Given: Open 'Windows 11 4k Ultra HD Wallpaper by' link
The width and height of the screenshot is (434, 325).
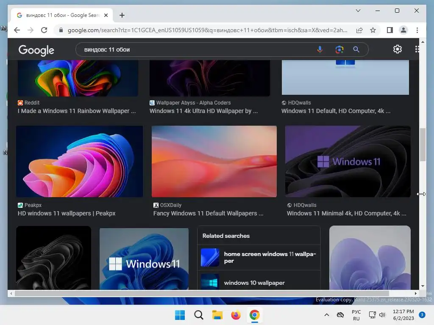Looking at the screenshot, I should pos(203,111).
